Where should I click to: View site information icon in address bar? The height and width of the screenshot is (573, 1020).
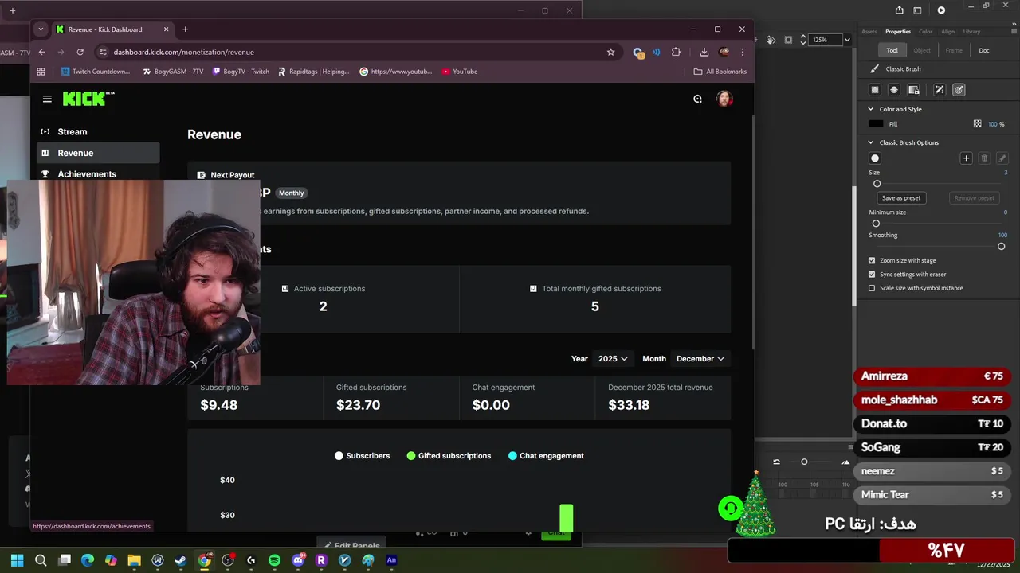(x=103, y=52)
